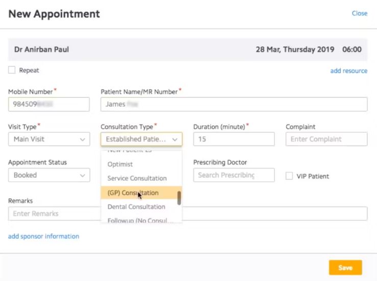Collapse the Consultation Type dropdown
377x281 pixels.
click(141, 139)
